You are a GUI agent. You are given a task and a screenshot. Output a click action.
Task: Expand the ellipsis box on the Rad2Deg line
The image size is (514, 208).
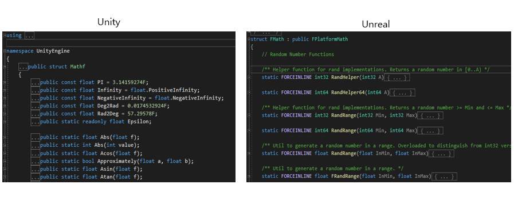point(36,114)
